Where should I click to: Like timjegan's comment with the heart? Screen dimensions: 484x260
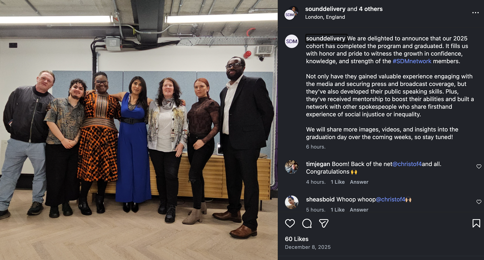479,166
